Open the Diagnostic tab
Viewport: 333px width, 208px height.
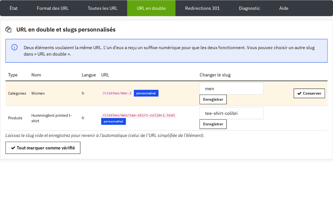pos(249,8)
